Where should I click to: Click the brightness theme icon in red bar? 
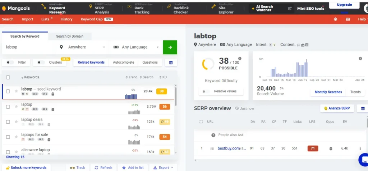pyautogui.click(x=335, y=19)
